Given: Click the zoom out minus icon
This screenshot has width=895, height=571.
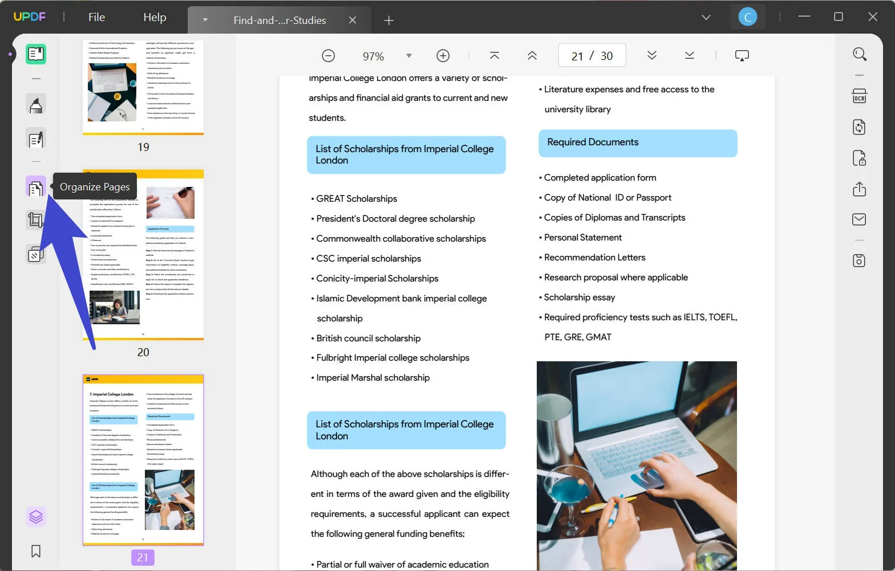Looking at the screenshot, I should pos(329,56).
